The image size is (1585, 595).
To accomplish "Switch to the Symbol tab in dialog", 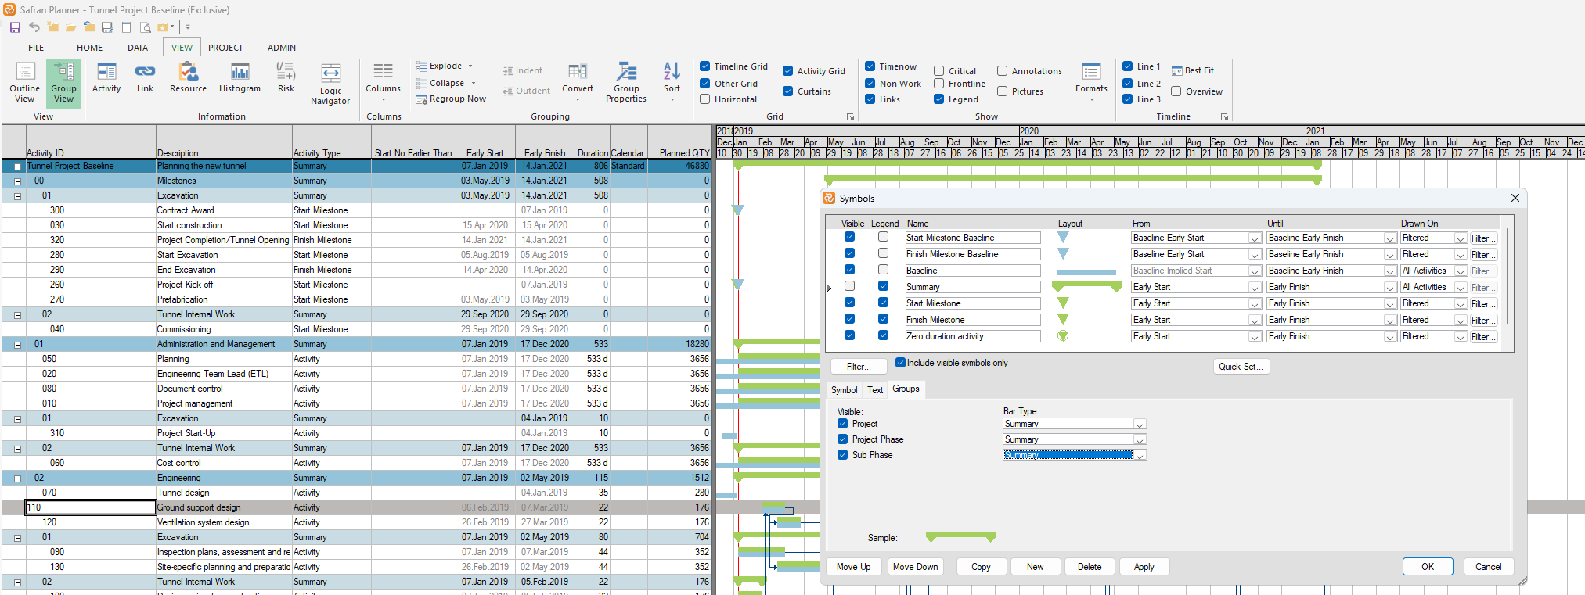I will coord(844,390).
